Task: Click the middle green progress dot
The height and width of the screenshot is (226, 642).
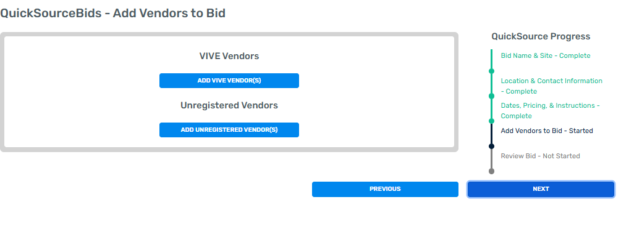Action: pos(491,96)
